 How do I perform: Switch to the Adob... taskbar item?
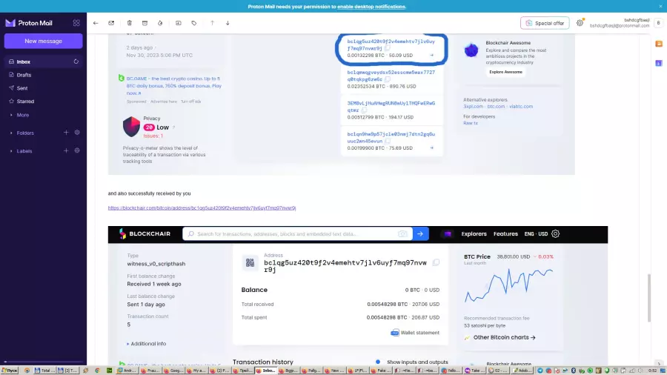(522, 371)
